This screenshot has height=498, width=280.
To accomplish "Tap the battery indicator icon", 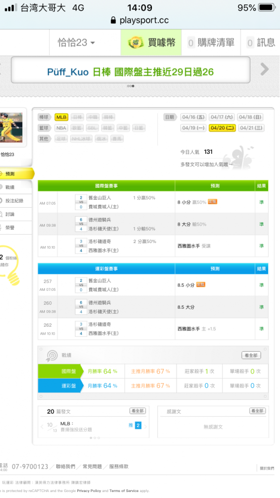I will 267,7.
